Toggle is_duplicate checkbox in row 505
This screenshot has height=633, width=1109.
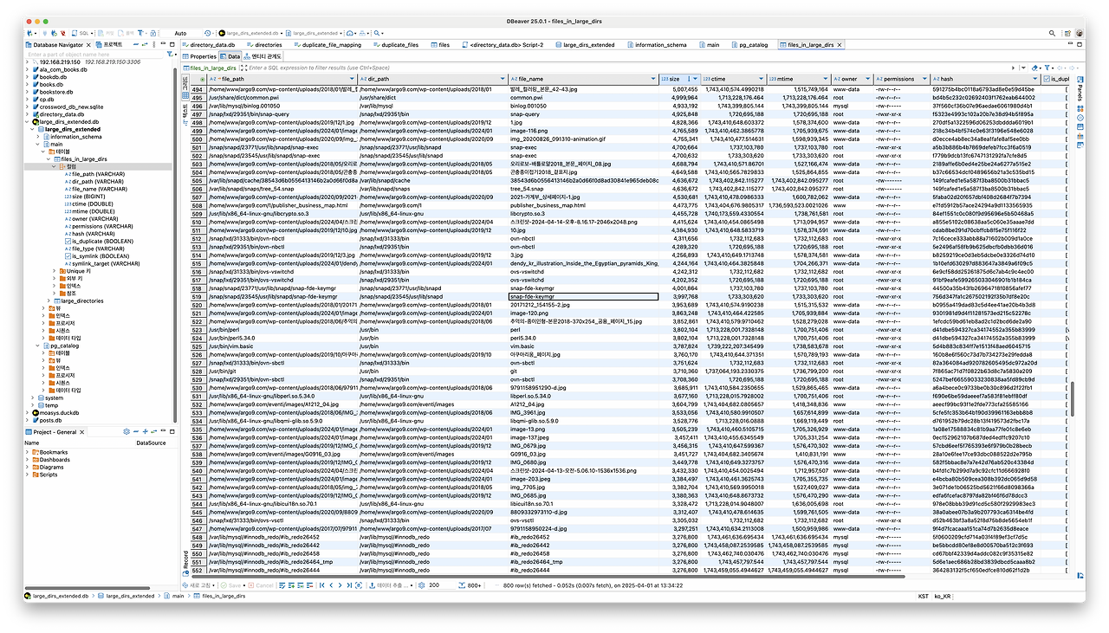(x=1067, y=180)
